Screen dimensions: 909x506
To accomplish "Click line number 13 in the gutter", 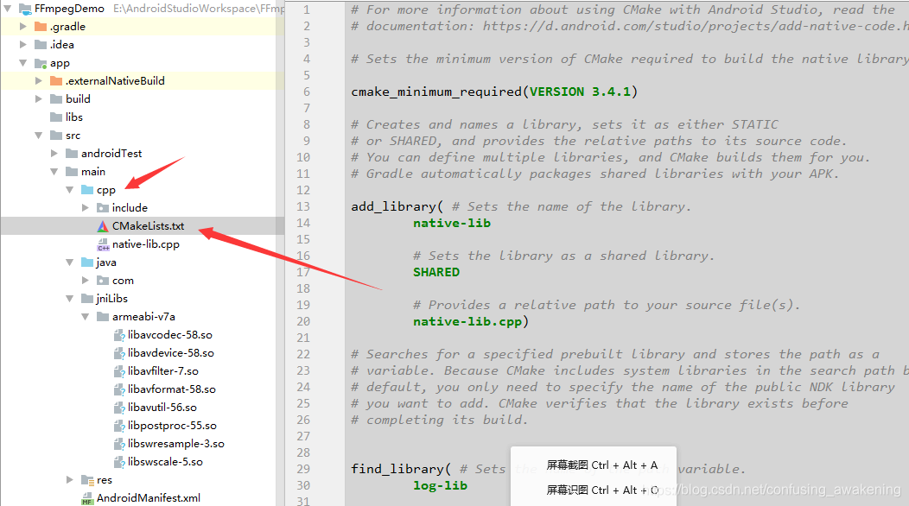I will 303,206.
